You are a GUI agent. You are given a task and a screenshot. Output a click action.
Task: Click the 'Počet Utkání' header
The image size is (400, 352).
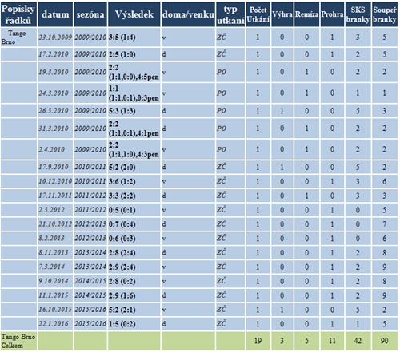258,14
